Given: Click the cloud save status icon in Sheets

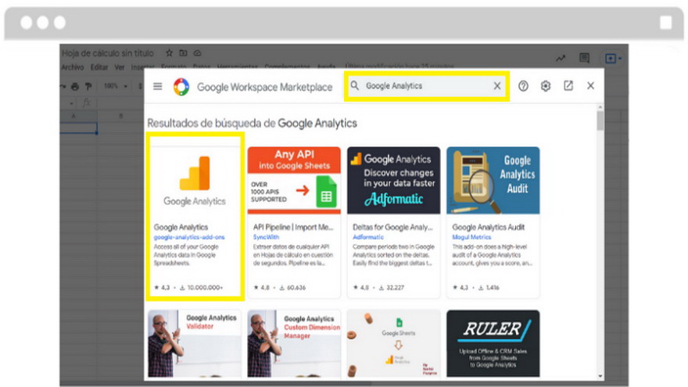Looking at the screenshot, I should 198,53.
